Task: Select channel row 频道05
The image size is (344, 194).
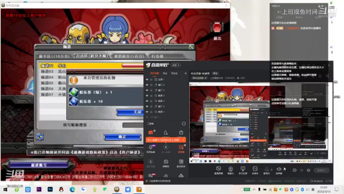Action: tap(53, 83)
